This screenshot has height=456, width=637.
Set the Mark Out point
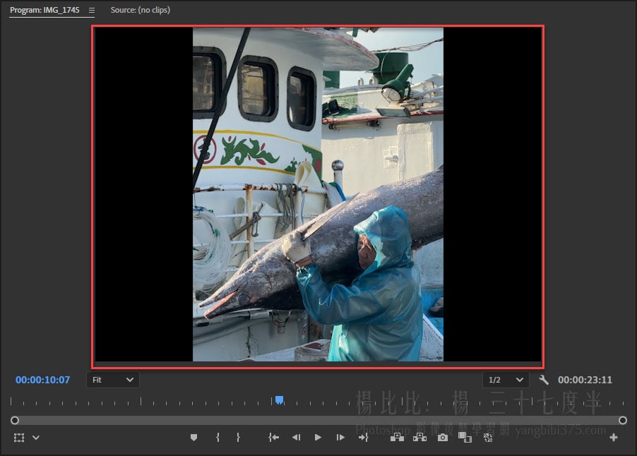click(238, 438)
